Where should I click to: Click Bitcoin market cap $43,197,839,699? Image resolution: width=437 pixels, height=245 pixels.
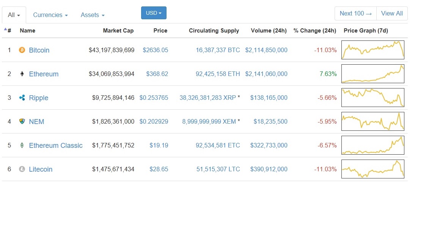[112, 50]
